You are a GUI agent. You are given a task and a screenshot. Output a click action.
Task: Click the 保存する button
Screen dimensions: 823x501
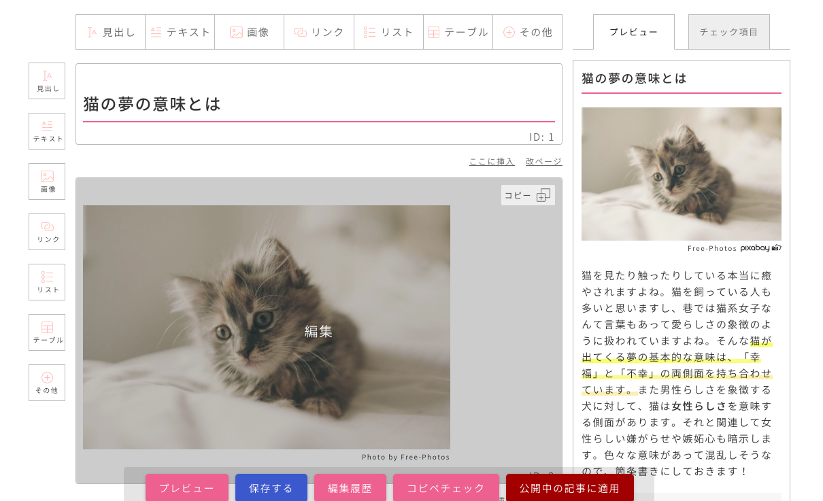[x=271, y=487]
